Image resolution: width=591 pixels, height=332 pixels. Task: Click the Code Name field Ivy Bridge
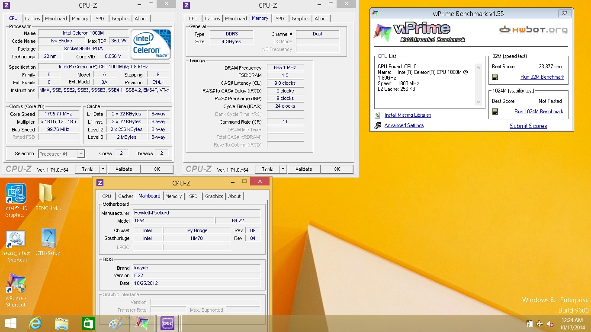pyautogui.click(x=62, y=41)
